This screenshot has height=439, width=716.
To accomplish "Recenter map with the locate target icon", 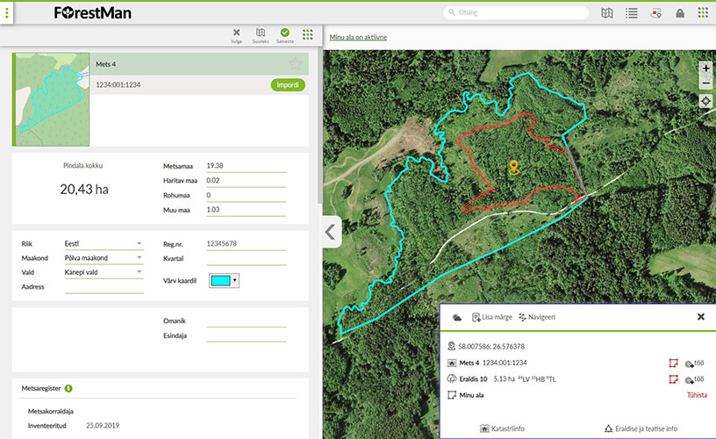I will point(705,101).
